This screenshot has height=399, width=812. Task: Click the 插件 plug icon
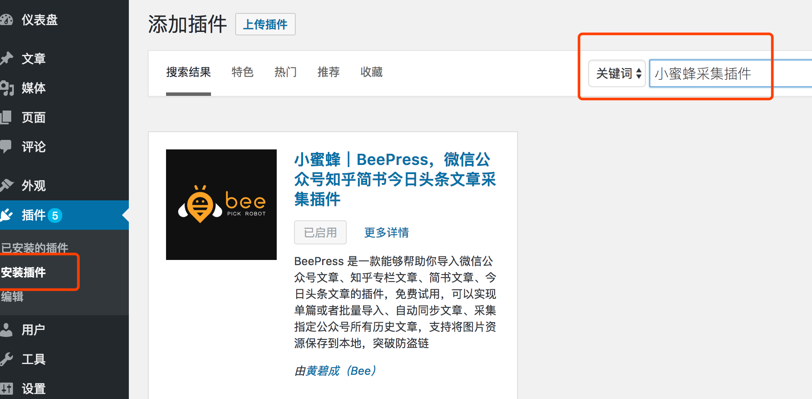coord(6,215)
